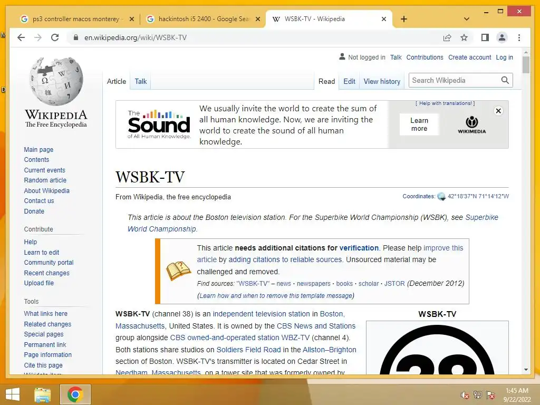Image resolution: width=540 pixels, height=405 pixels.
Task: Click the not-logged-in user icon
Action: [x=342, y=56]
